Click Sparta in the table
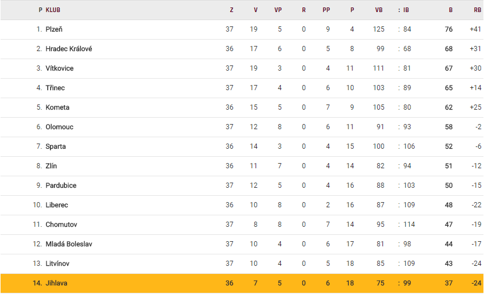Screen dimensions: 484x294 pos(56,146)
